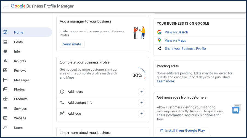The height and width of the screenshot is (138, 247).
Task: Open the Info section
Action: click(x=17, y=51)
